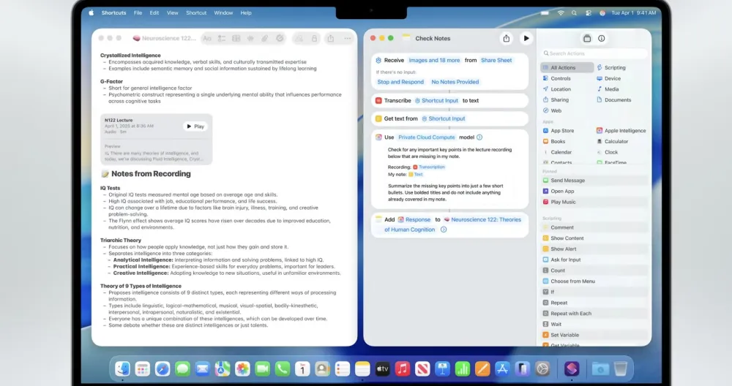The width and height of the screenshot is (732, 386).
Task: Select the All Actions category
Action: (567, 67)
